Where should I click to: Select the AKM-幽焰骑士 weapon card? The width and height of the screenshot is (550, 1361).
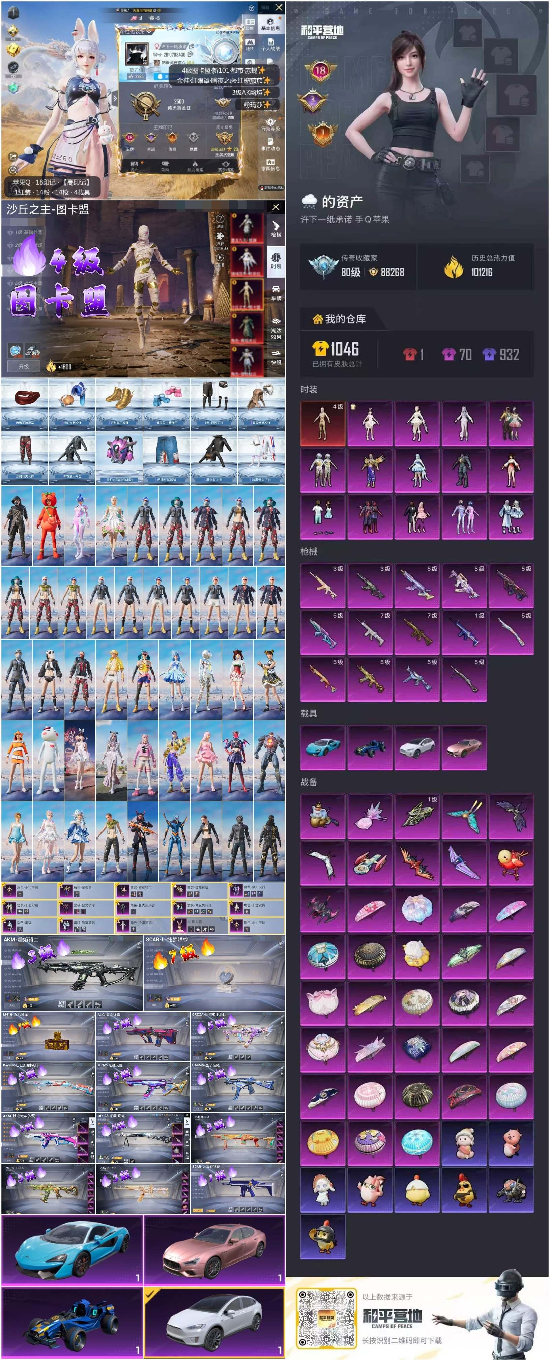[72, 973]
